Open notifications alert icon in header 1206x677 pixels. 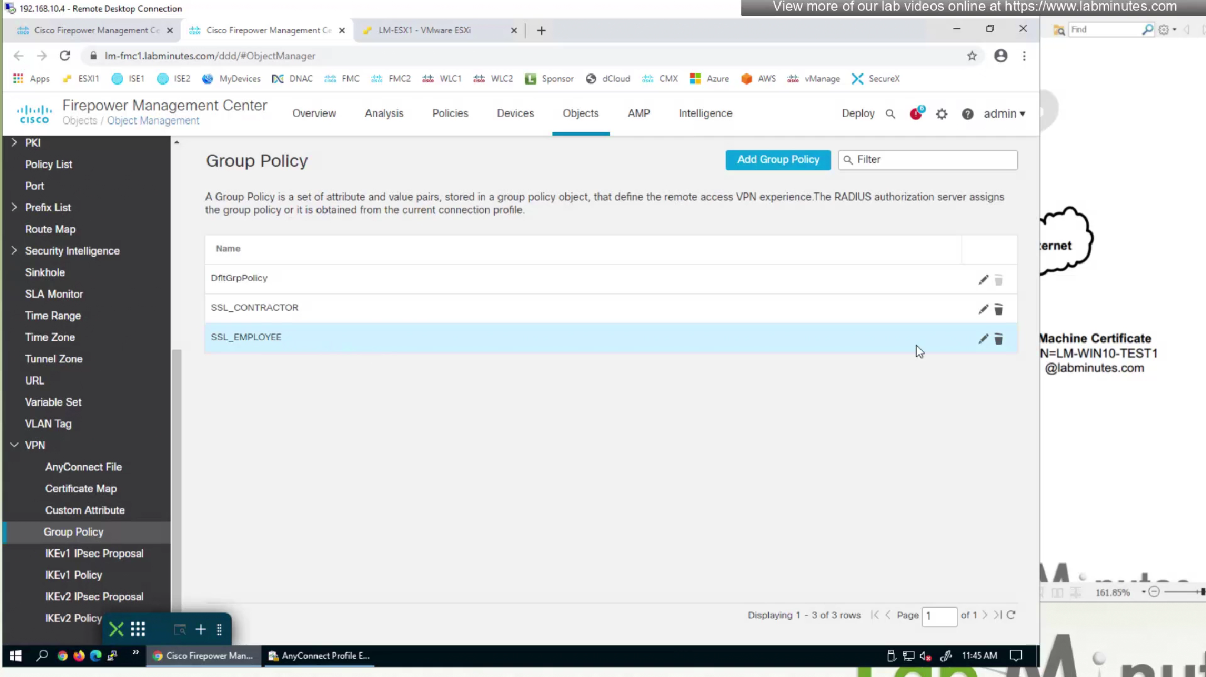[916, 114]
